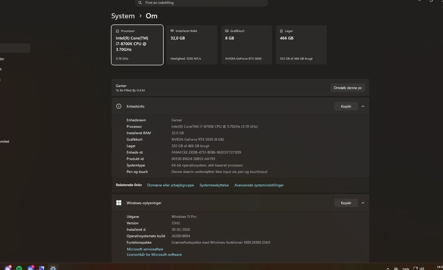
Task: Click 'NVIDIA GeForce RTX 5050 (8 GB)' text
Action: coord(198,139)
